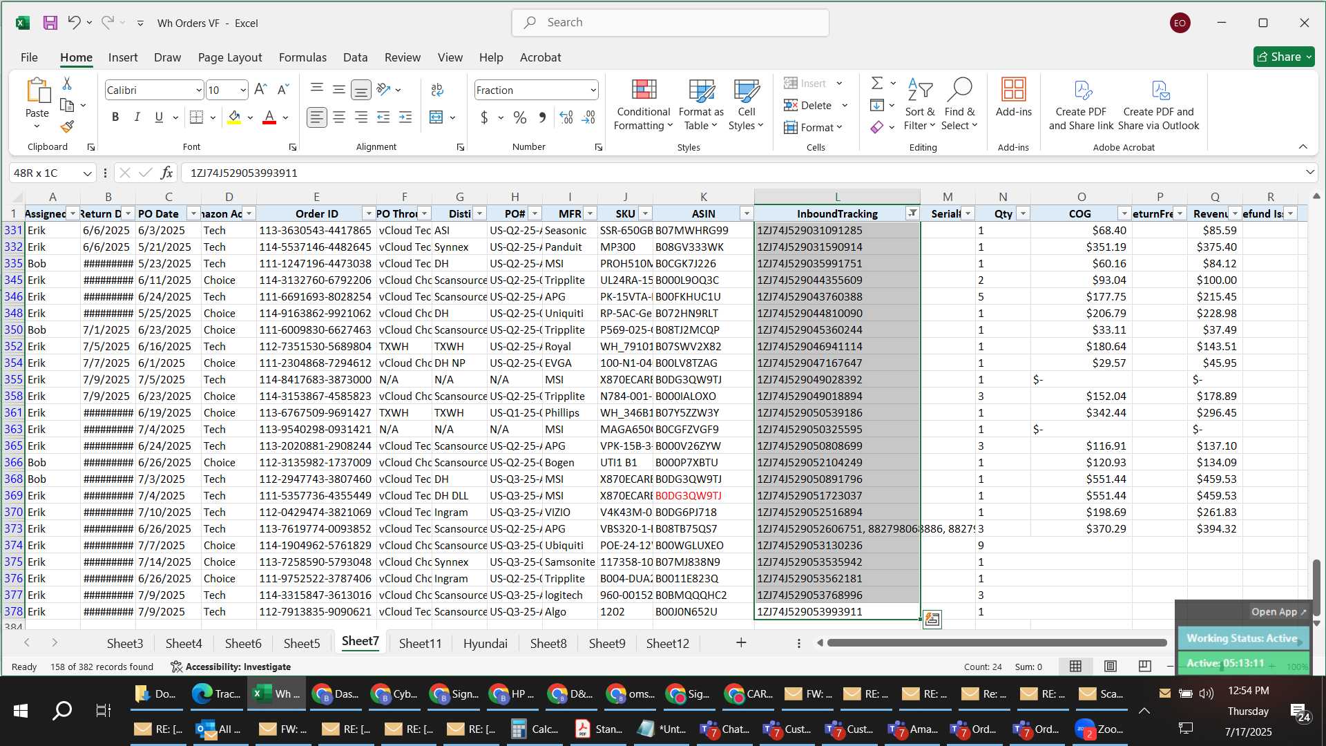This screenshot has height=746, width=1326.
Task: Expand the formula bar
Action: 1309,173
